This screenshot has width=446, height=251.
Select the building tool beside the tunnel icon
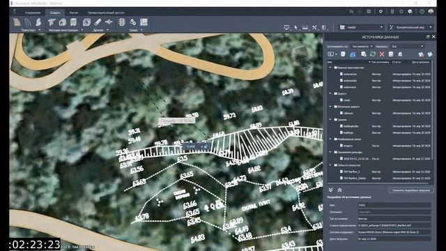coord(73,22)
